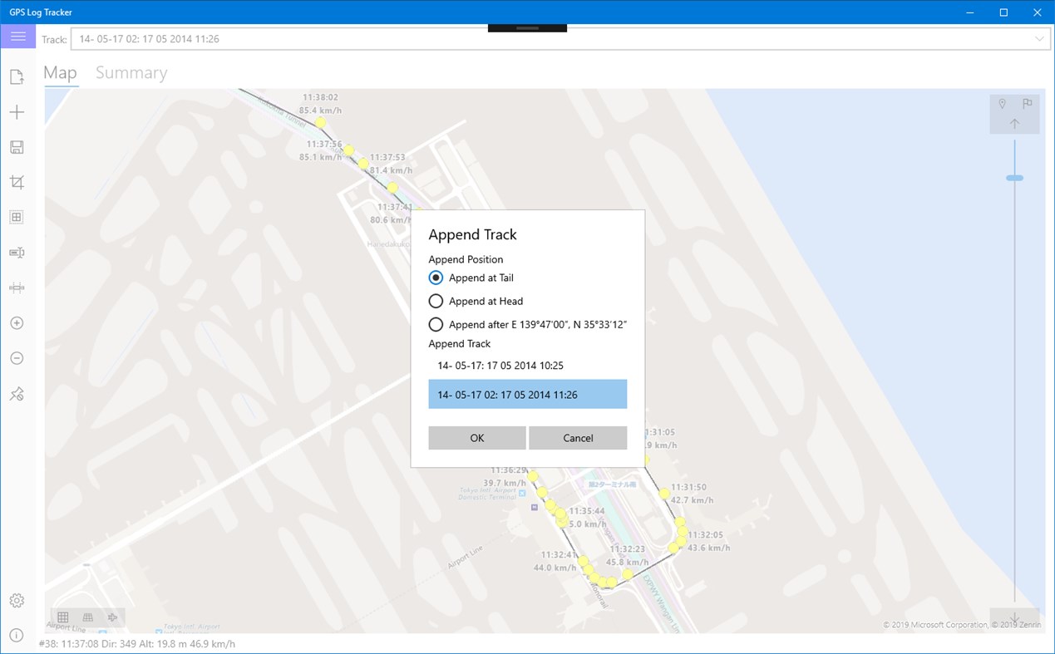Open application settings
The image size is (1055, 654).
[17, 600]
